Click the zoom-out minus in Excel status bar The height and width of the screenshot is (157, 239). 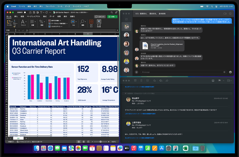point(92,142)
